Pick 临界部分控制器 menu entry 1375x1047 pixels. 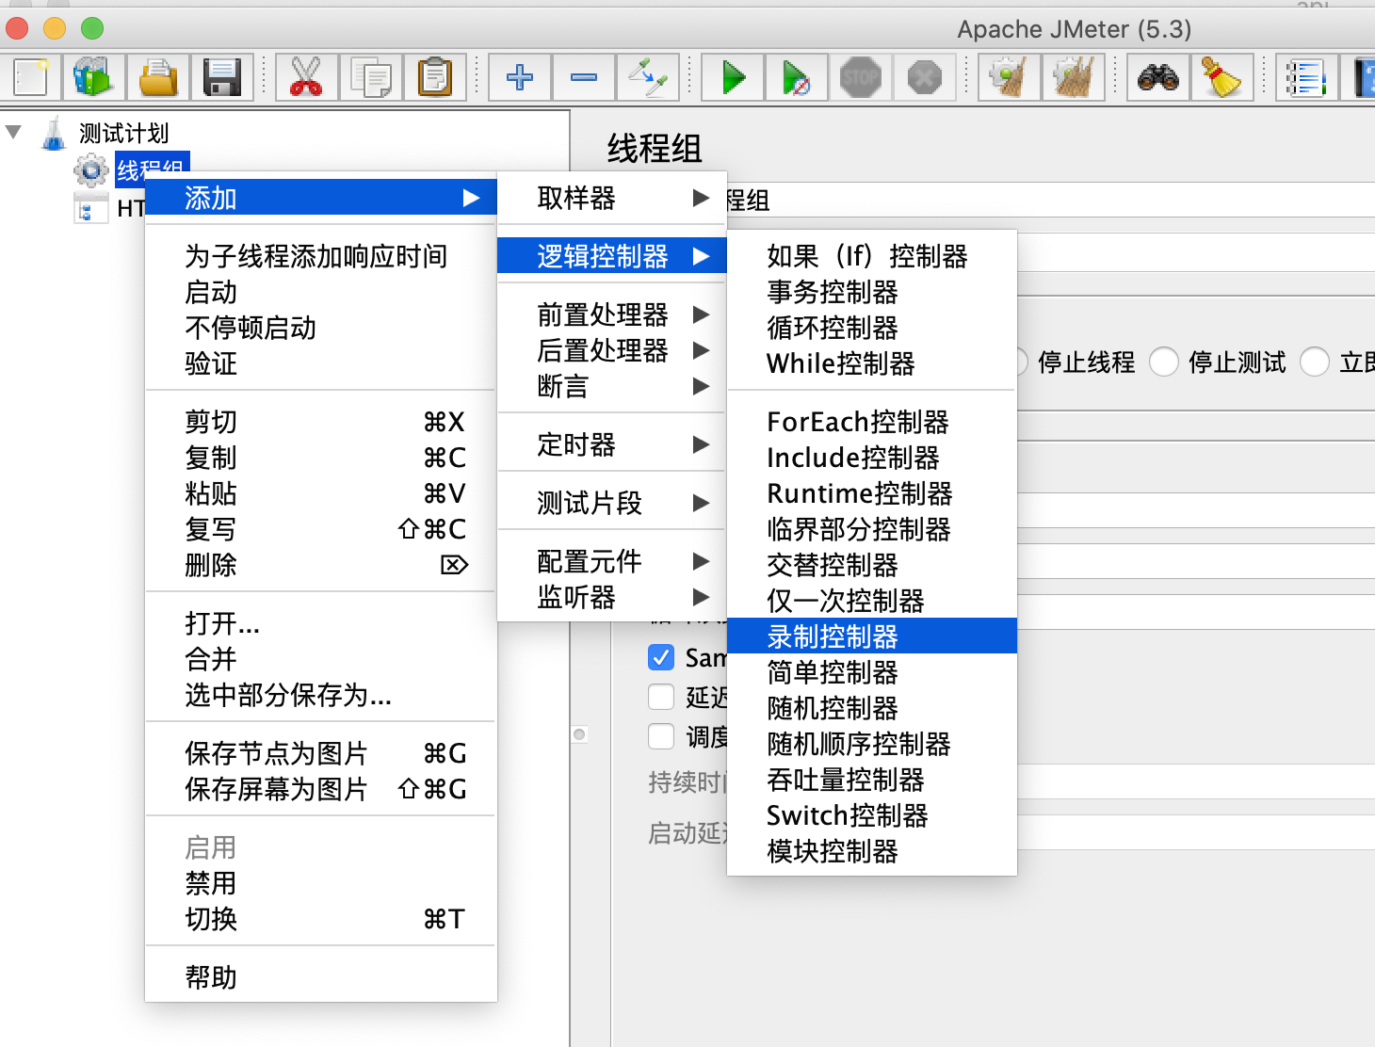click(872, 529)
